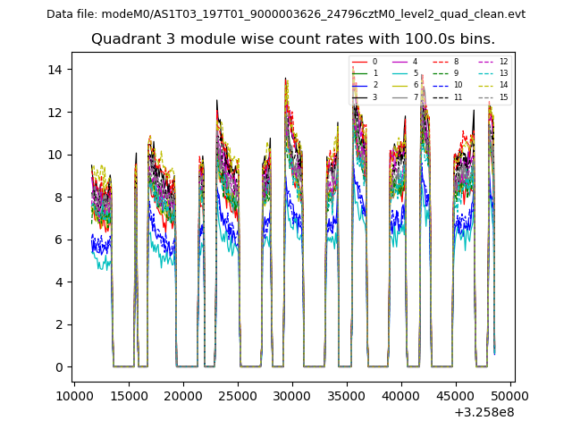The image size is (572, 429).
Task: Click the blue solid legend entry 2
Action: [x=366, y=85]
